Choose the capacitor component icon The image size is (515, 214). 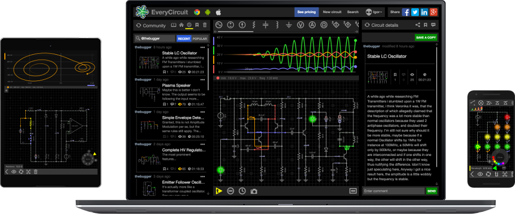click(x=266, y=25)
